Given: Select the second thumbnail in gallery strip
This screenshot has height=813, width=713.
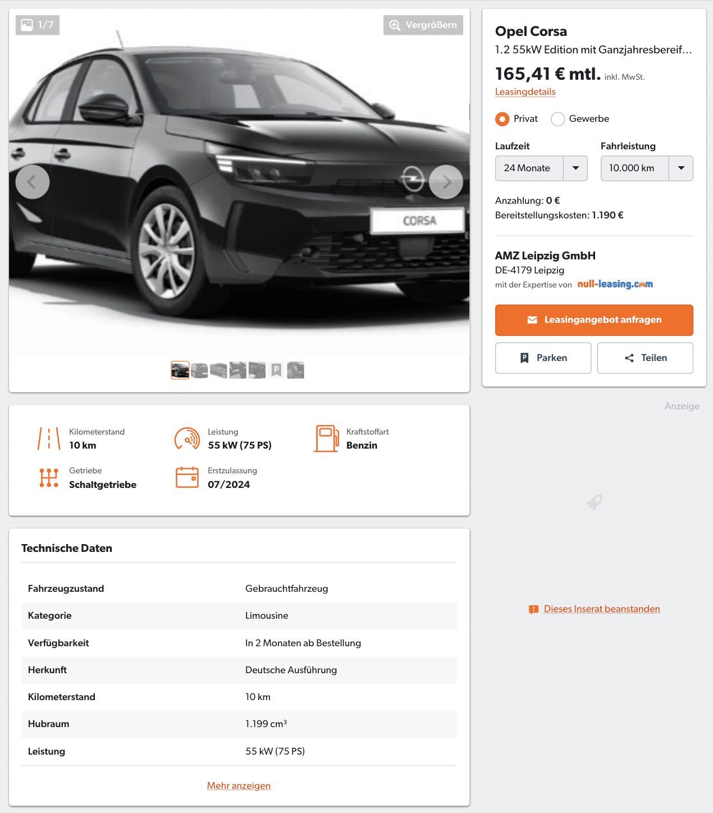Looking at the screenshot, I should (199, 371).
